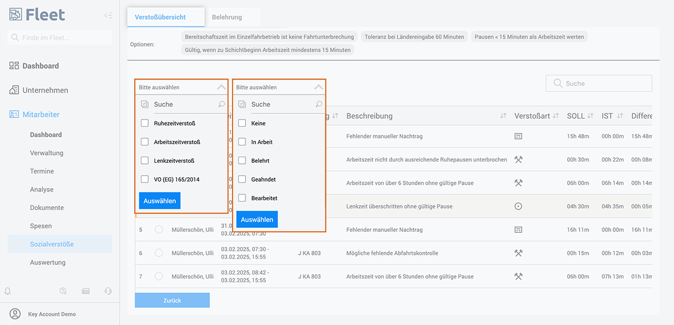Sort by the Verstoßart column sort icon

[555, 116]
